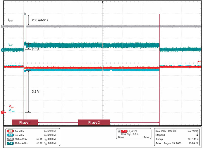203x149 pixels.
Task: Click the Phase 1 label box
Action: [25, 123]
